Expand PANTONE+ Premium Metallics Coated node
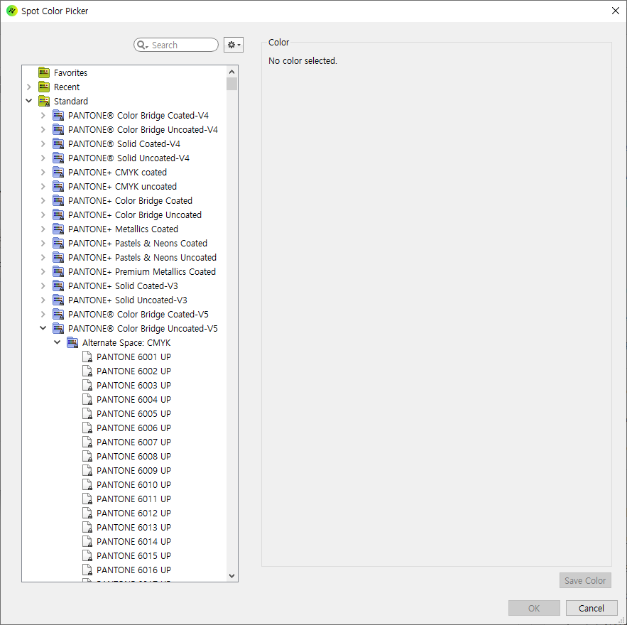The image size is (627, 625). click(x=43, y=271)
